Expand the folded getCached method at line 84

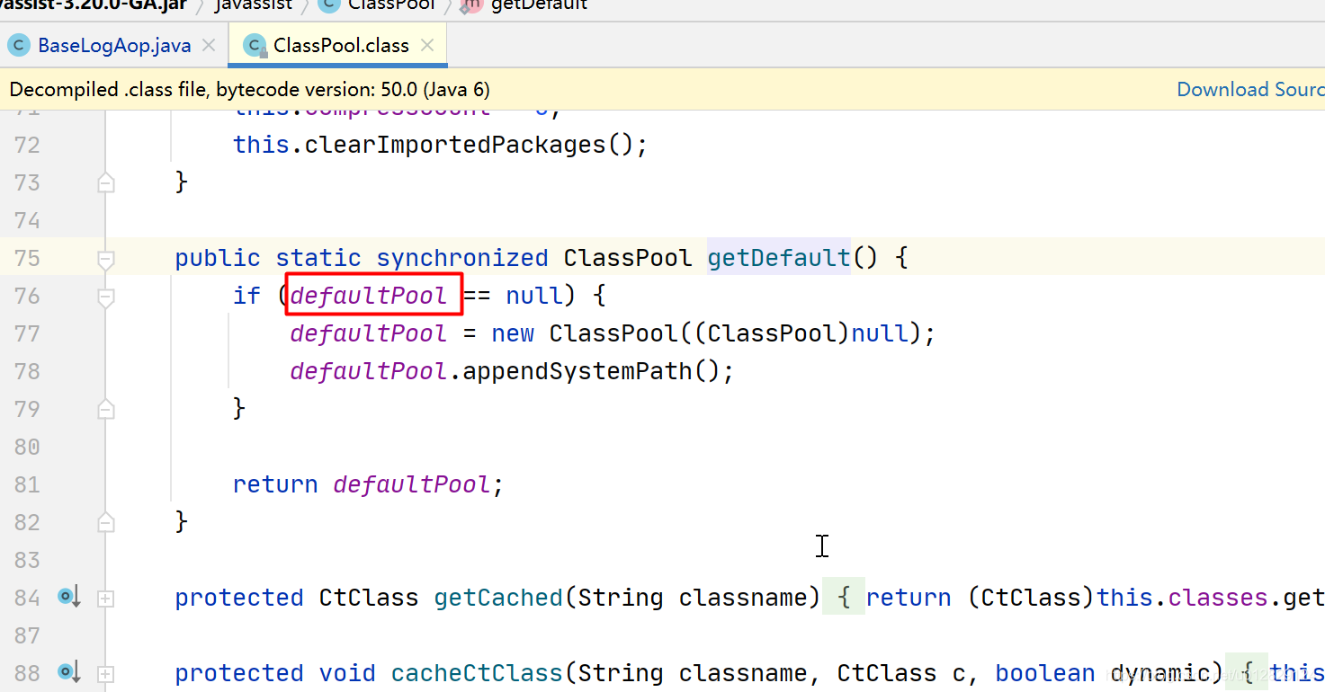pos(105,598)
